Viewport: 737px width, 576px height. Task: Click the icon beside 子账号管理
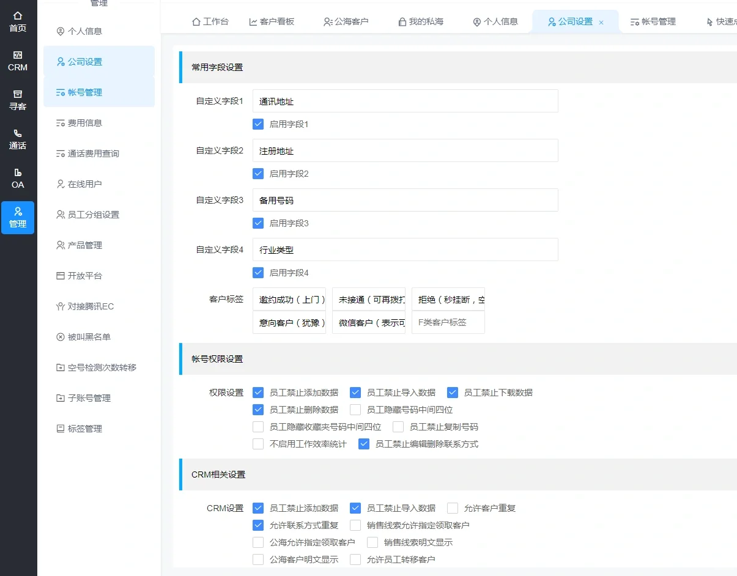(61, 398)
